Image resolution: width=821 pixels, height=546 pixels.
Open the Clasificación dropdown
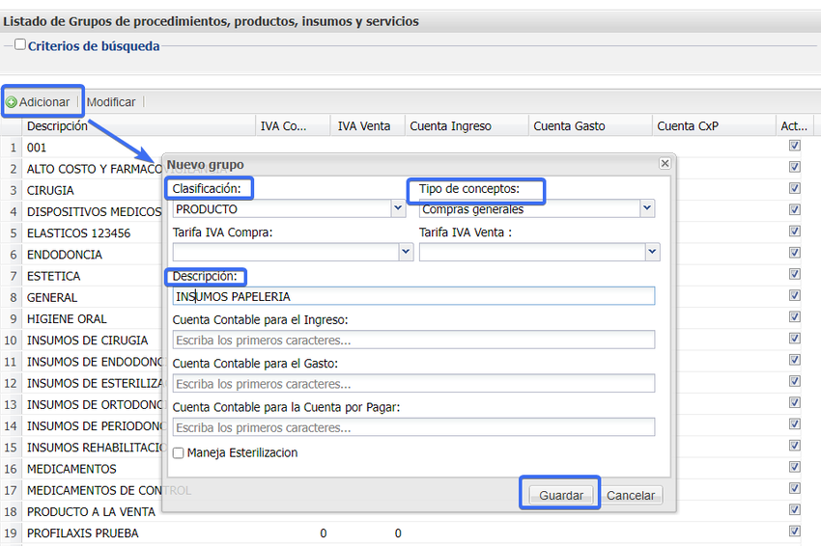(x=398, y=208)
